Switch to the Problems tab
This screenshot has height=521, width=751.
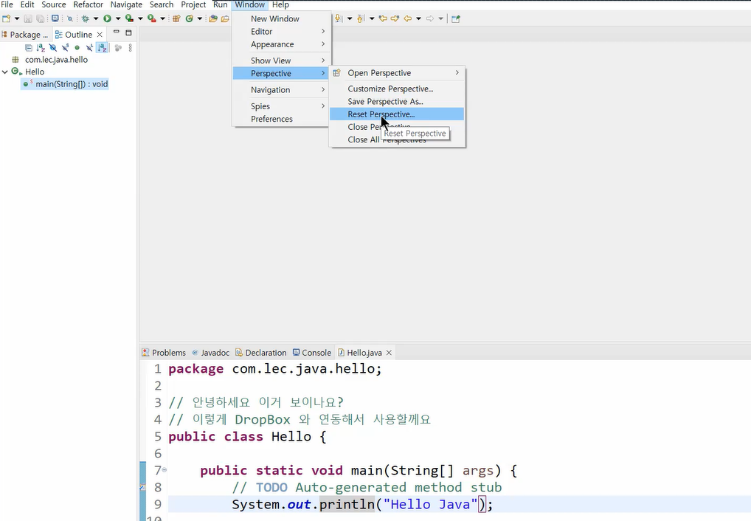164,353
